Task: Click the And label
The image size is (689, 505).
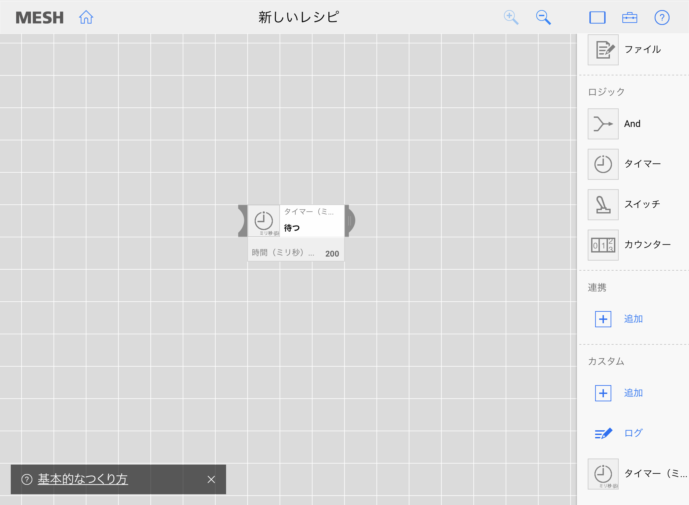Action: click(x=632, y=124)
